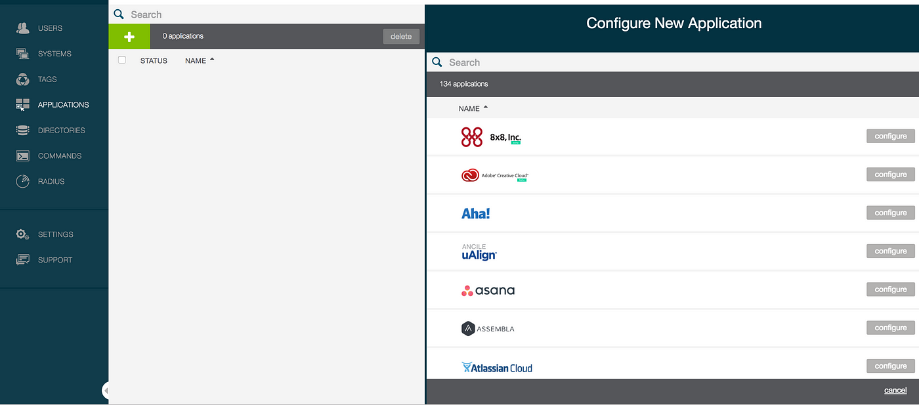Viewport: 919px width, 405px height.
Task: Click the green plus add application button
Action: point(129,37)
